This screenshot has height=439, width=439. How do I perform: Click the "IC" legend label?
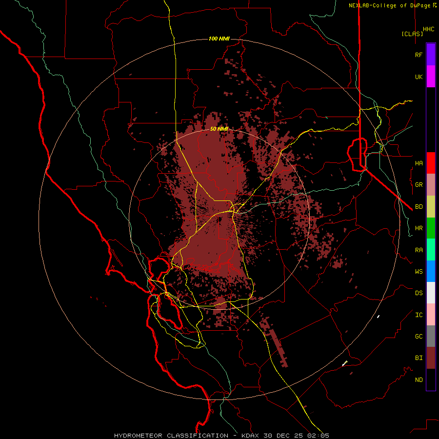[x=419, y=315]
